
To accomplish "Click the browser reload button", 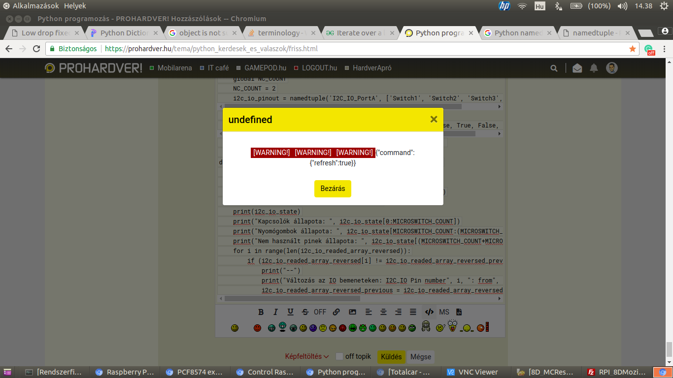I will pos(36,49).
